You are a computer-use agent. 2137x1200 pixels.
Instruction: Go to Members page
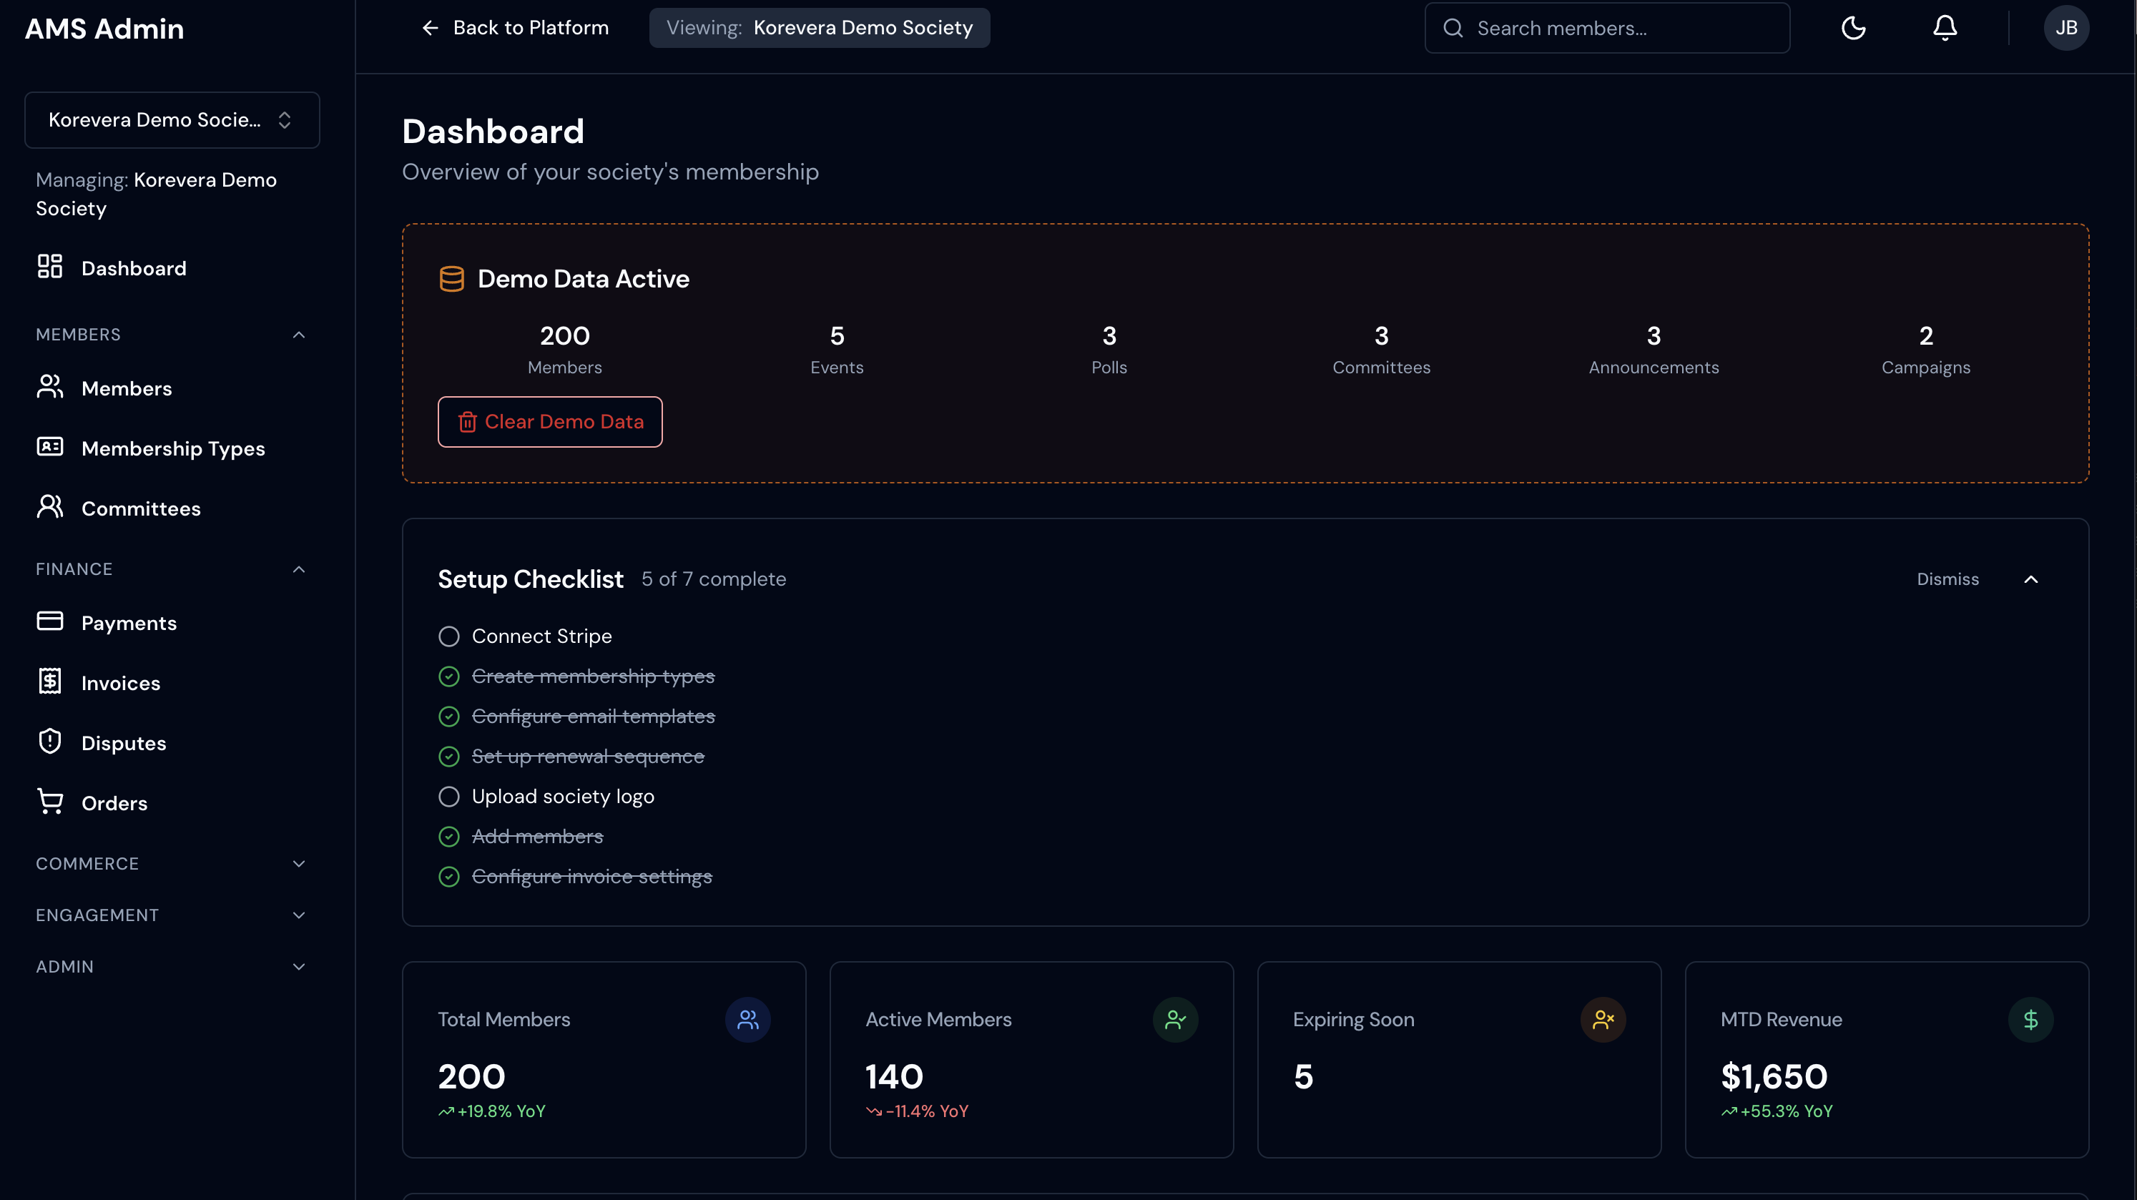point(172,388)
